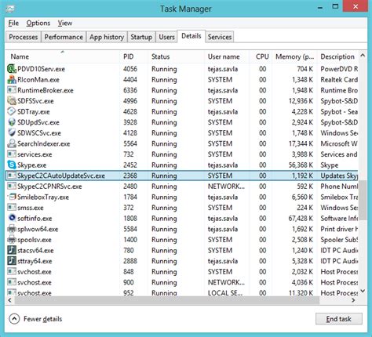Screen dimensions: 372x337
Task: Click memory value 56,368 K
Action: pyautogui.click(x=301, y=165)
